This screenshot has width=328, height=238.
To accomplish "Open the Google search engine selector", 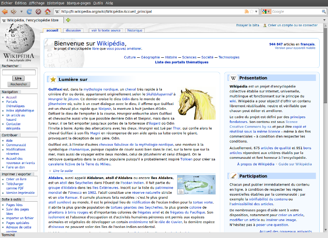I will [x=266, y=11].
